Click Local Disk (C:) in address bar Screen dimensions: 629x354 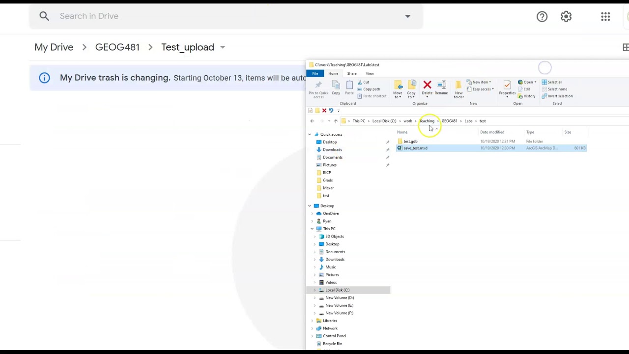click(x=384, y=121)
